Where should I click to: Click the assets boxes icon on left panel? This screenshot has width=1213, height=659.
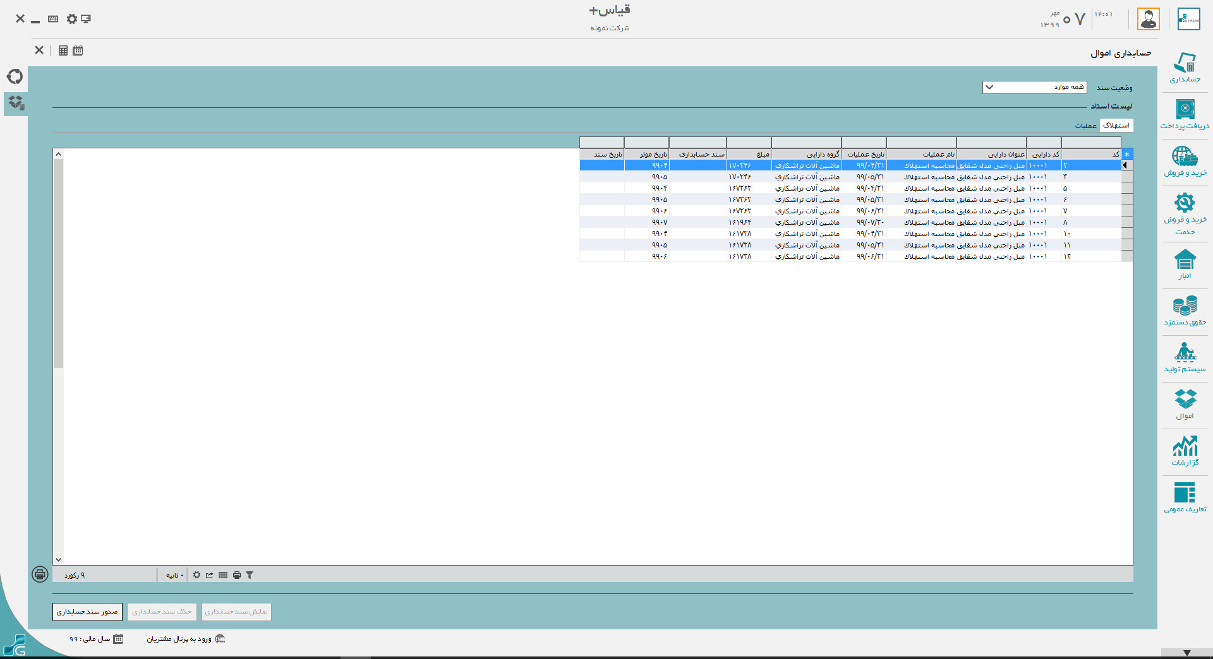16,104
